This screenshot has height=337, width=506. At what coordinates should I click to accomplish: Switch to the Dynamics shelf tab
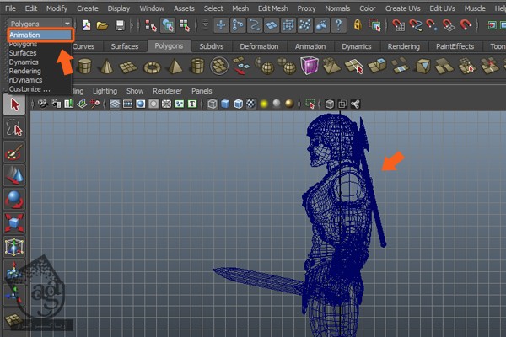[356, 46]
